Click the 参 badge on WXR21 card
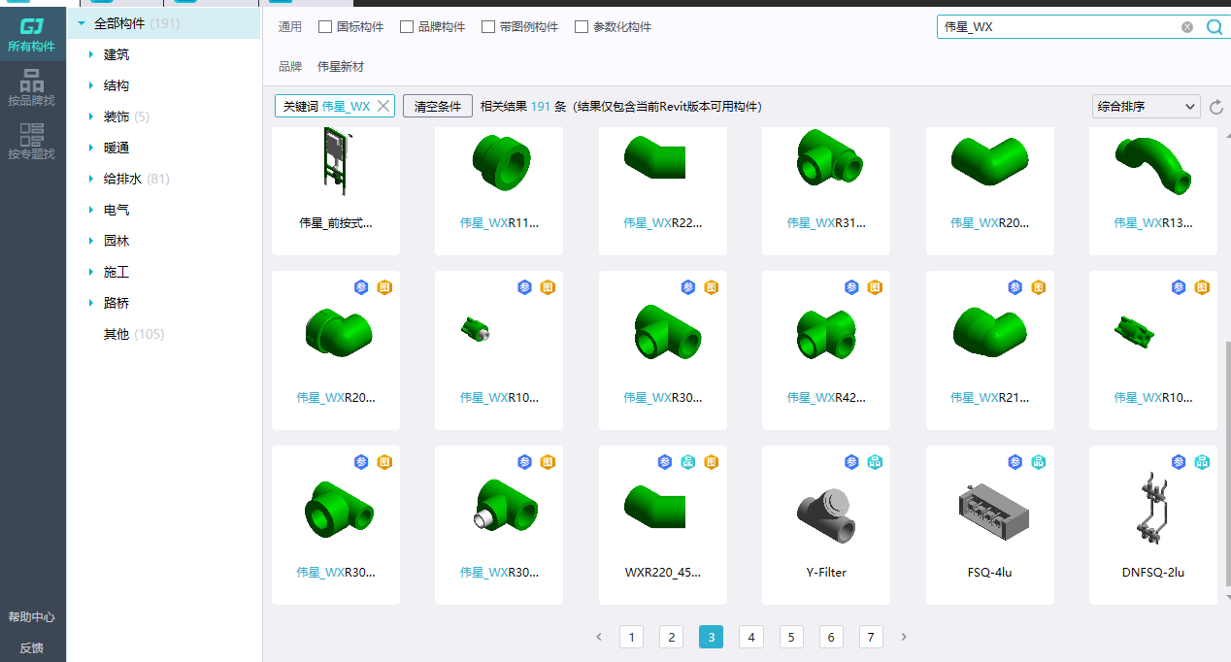1231x662 pixels. pyautogui.click(x=1015, y=287)
